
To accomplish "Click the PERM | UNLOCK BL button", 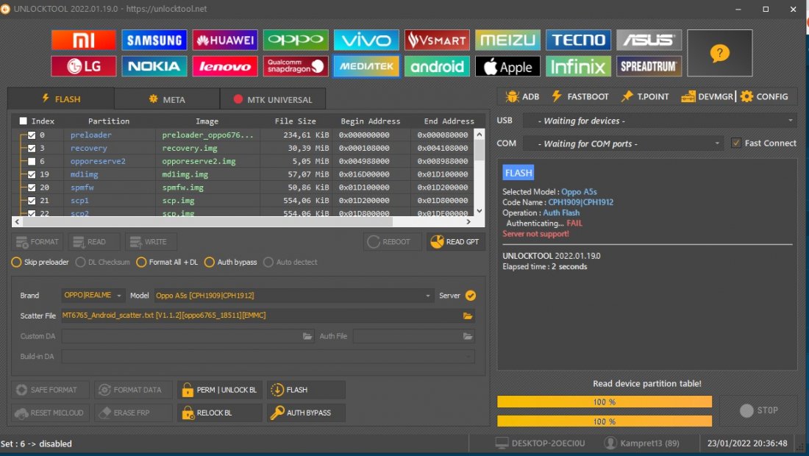I will [220, 390].
